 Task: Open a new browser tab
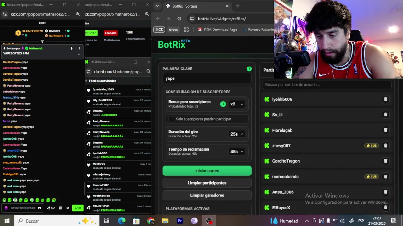click(x=238, y=6)
